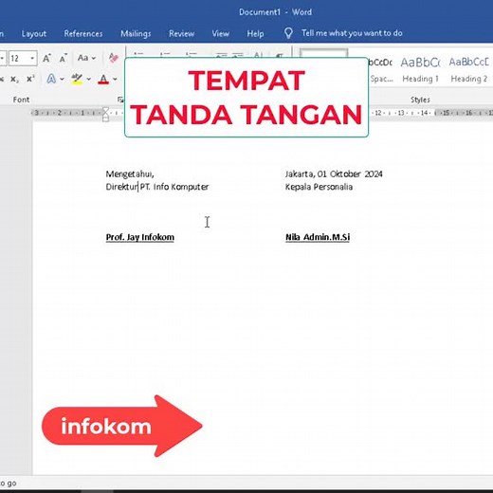This screenshot has width=493, height=493.
Task: Open the font size 12 dropdown arrow
Action: point(32,58)
